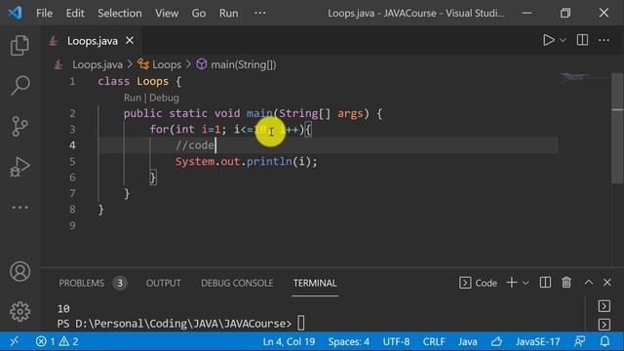
Task: Open the Run menu
Action: click(x=228, y=13)
